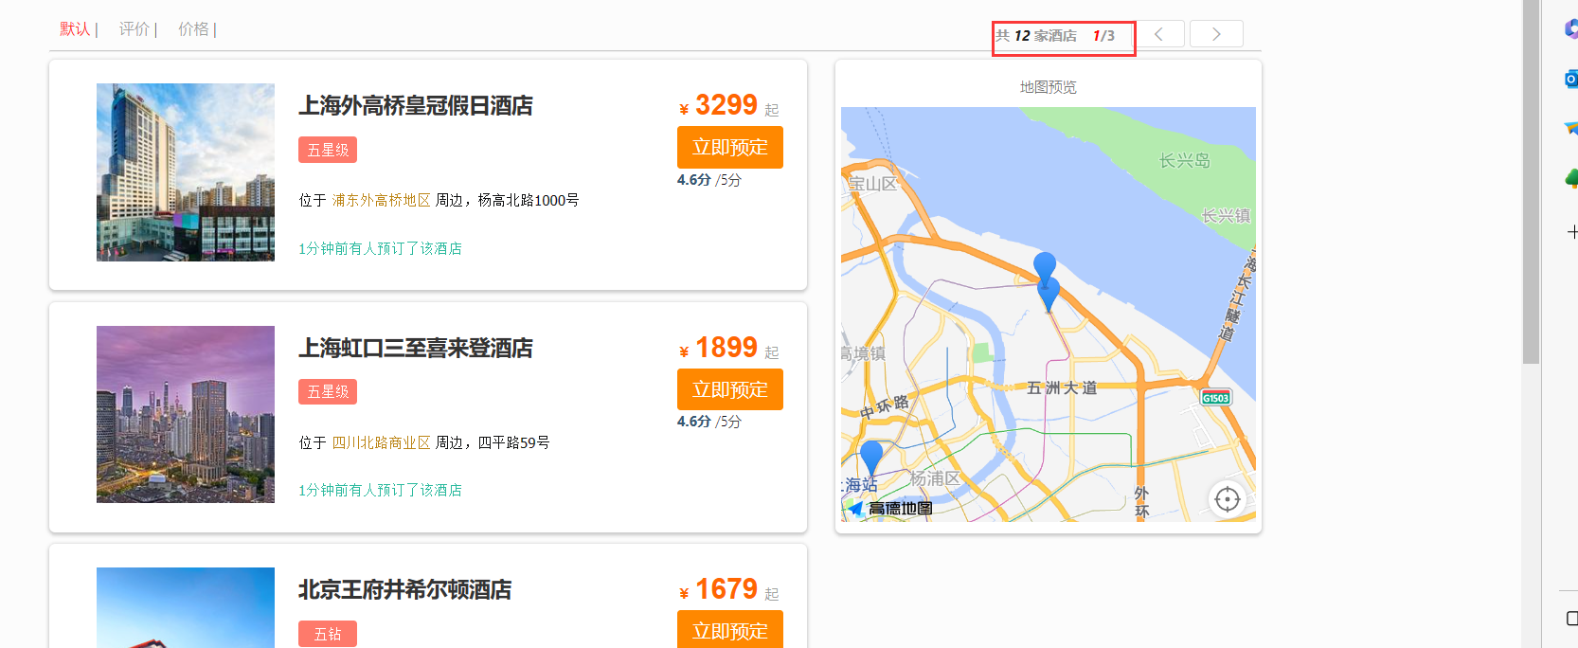Click the ¥3299 price

(718, 105)
